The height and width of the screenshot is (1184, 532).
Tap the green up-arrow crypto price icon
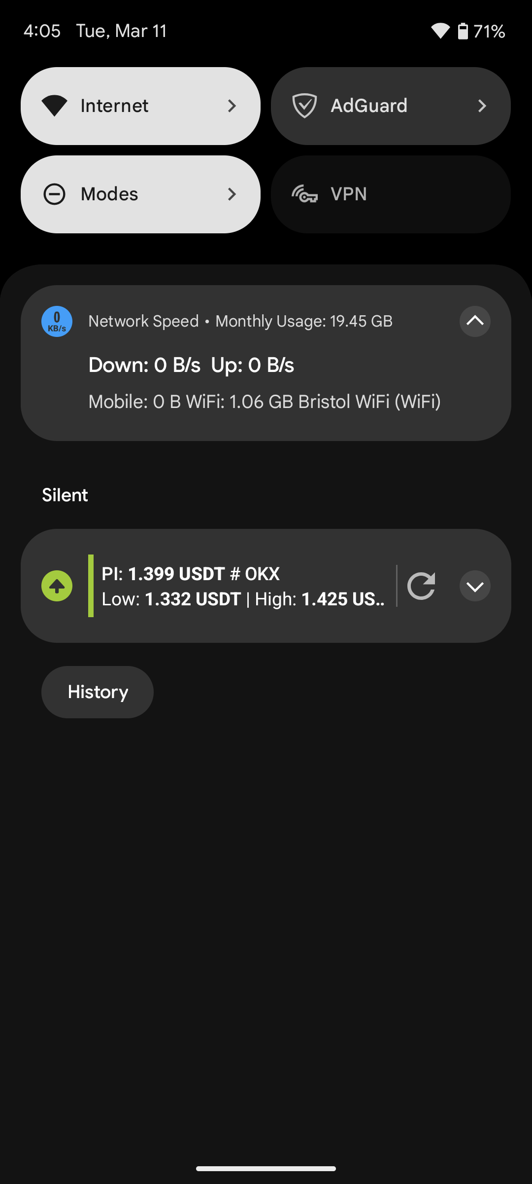click(x=57, y=586)
